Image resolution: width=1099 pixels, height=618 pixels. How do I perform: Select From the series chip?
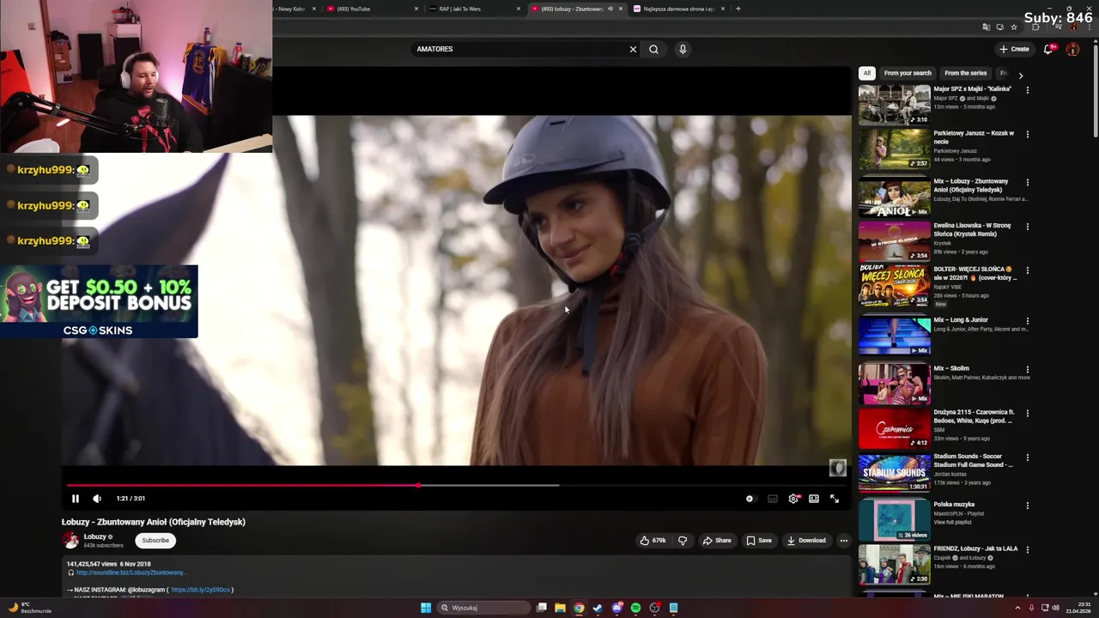pyautogui.click(x=965, y=73)
